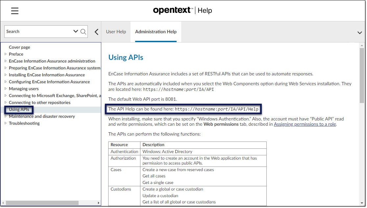Open Connecting to other repositories topic
367x208 pixels.
point(39,102)
